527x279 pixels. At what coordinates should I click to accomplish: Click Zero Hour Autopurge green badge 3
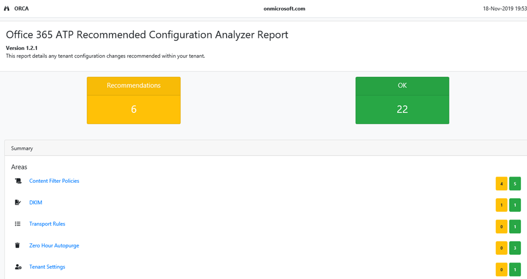tap(515, 248)
